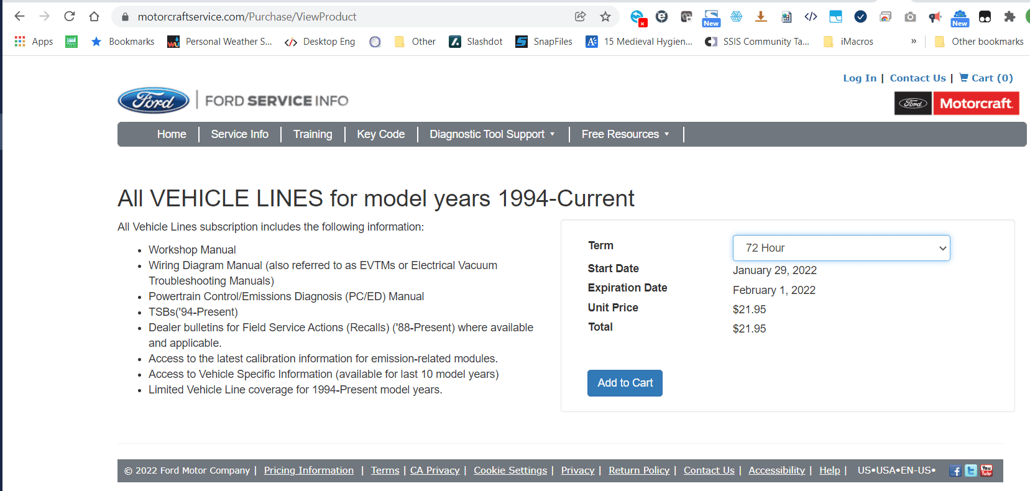The height and width of the screenshot is (491, 1030).
Task: Open the Apps shortcut grid
Action: coord(34,42)
